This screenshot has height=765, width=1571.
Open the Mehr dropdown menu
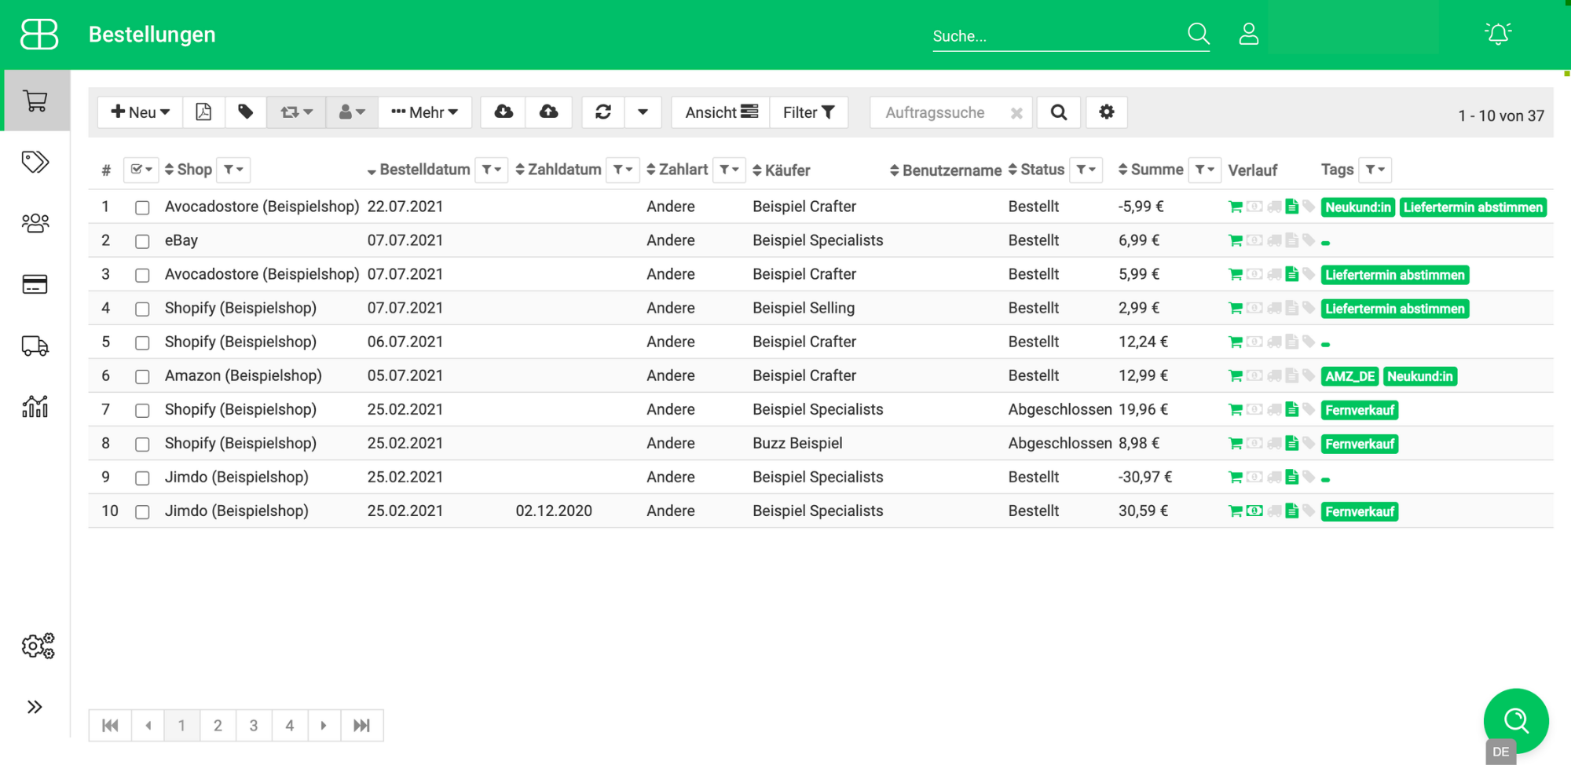pos(425,112)
